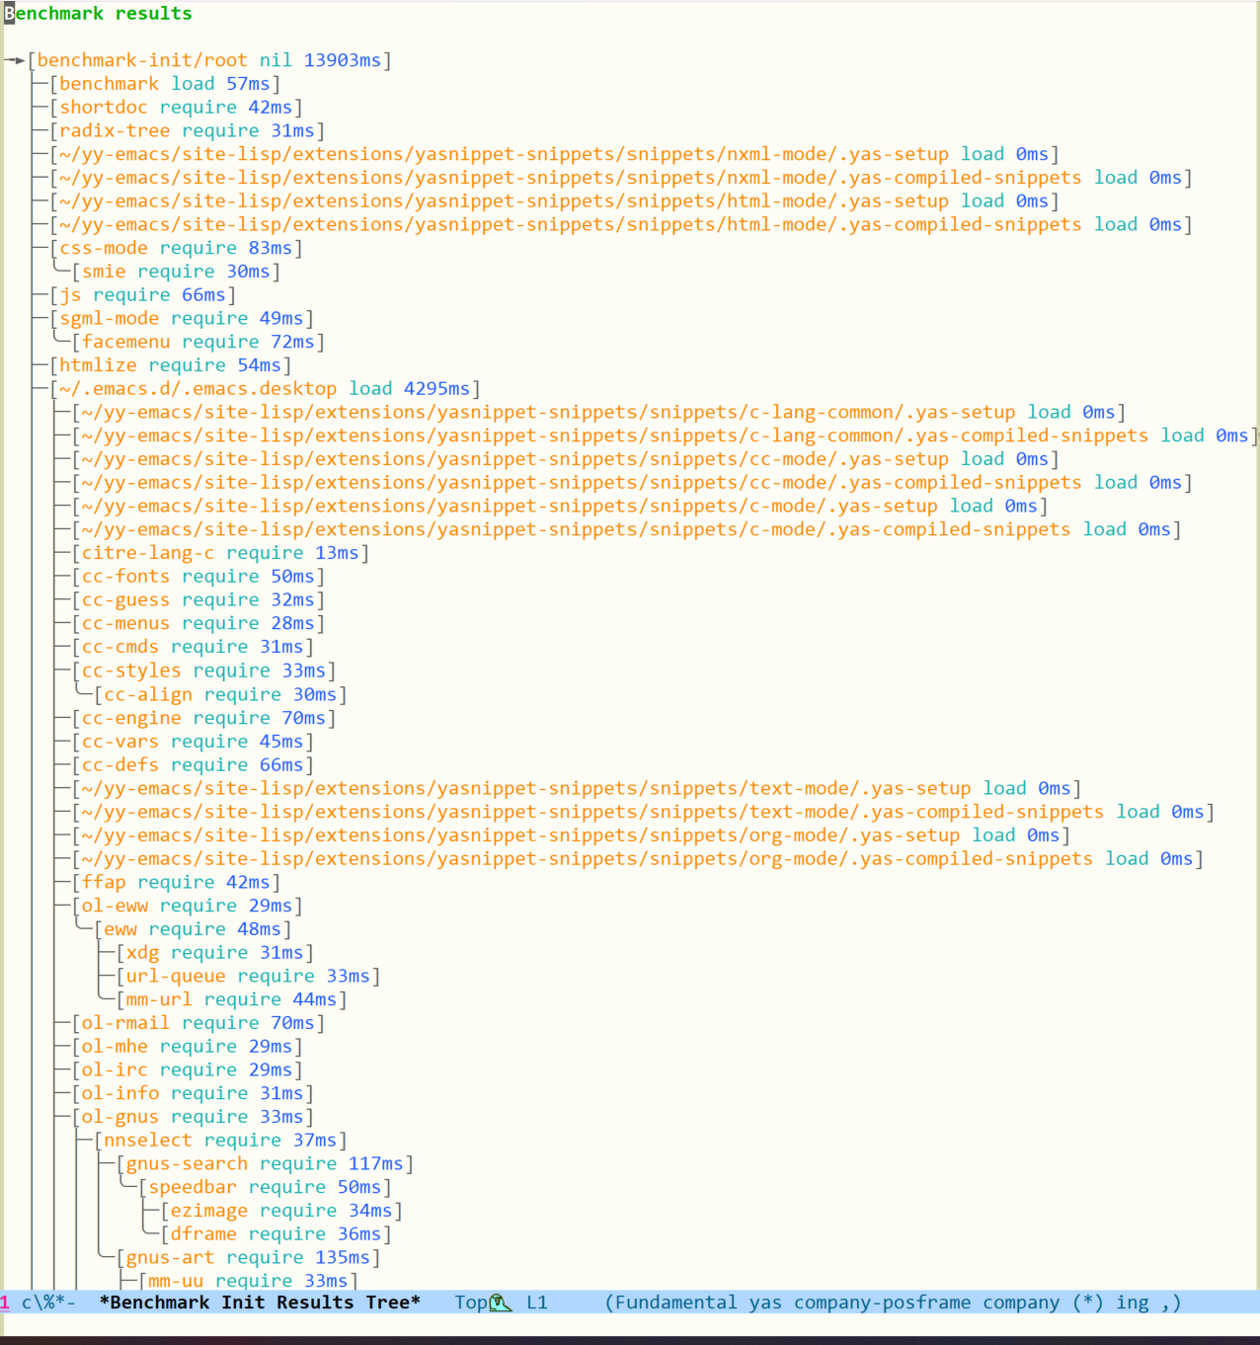Click the L1 line number indicator

536,1303
